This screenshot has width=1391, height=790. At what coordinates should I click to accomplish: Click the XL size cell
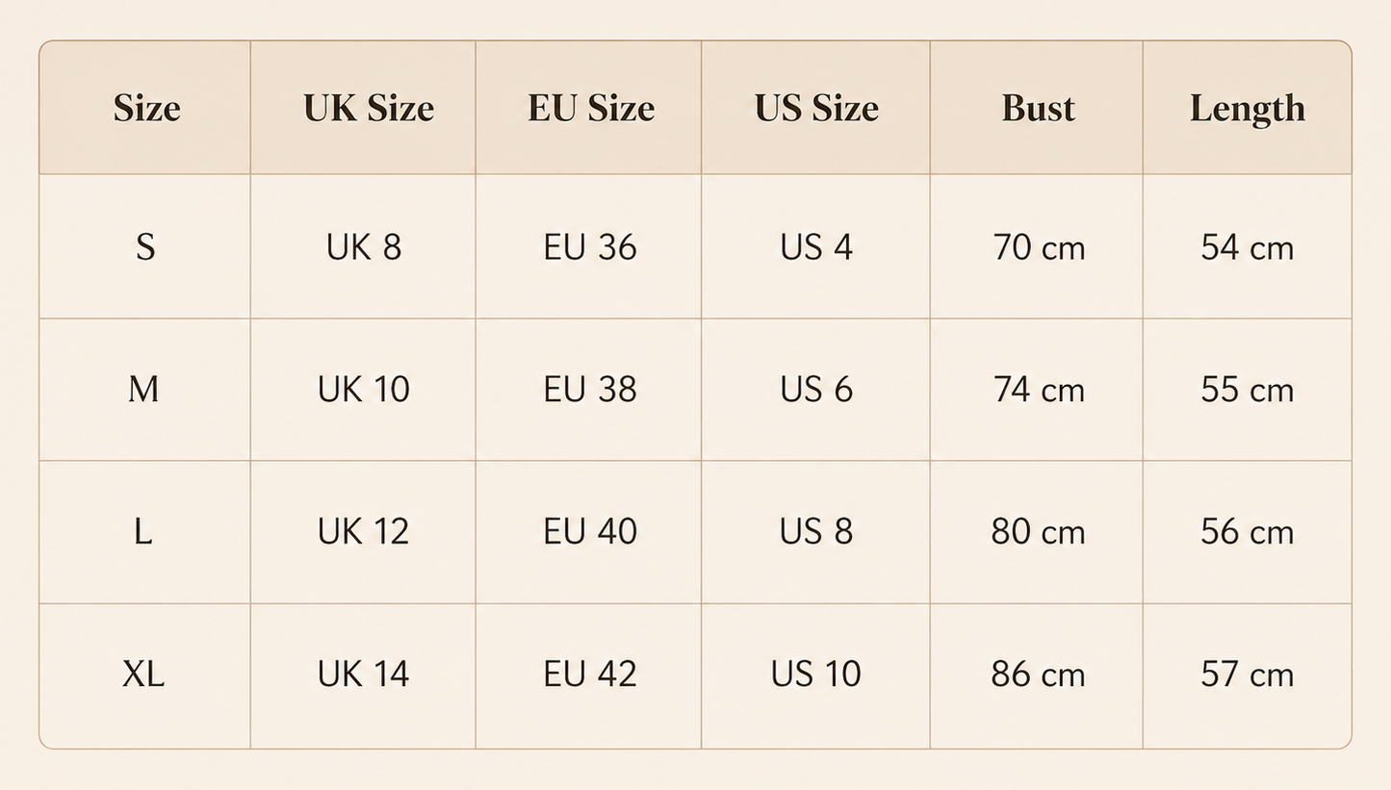coord(143,674)
